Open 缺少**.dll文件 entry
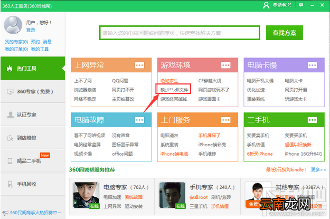 tap(174, 90)
